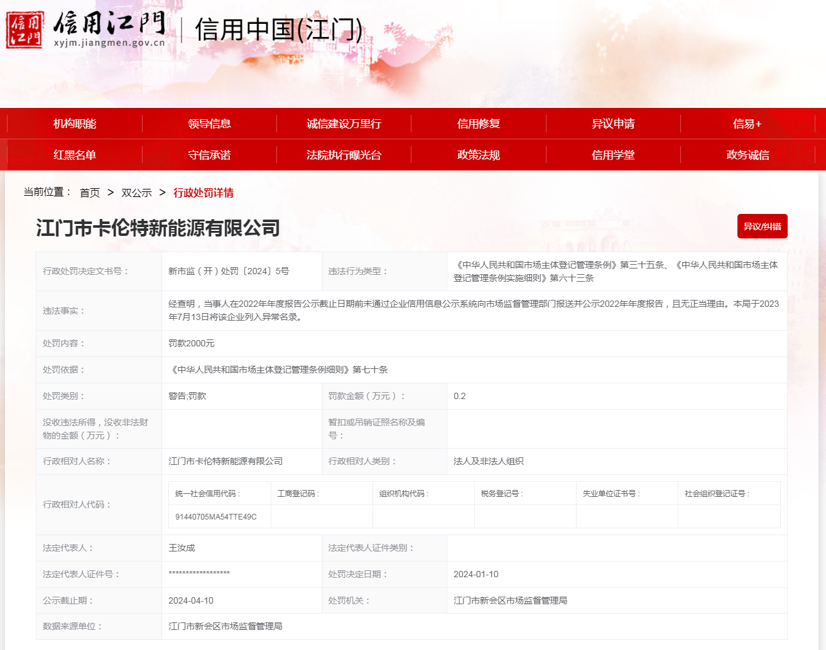
Task: Go to 政务诚信 section
Action: (747, 155)
